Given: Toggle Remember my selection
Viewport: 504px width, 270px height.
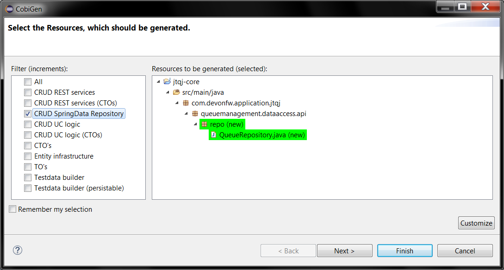Looking at the screenshot, I should 12,209.
